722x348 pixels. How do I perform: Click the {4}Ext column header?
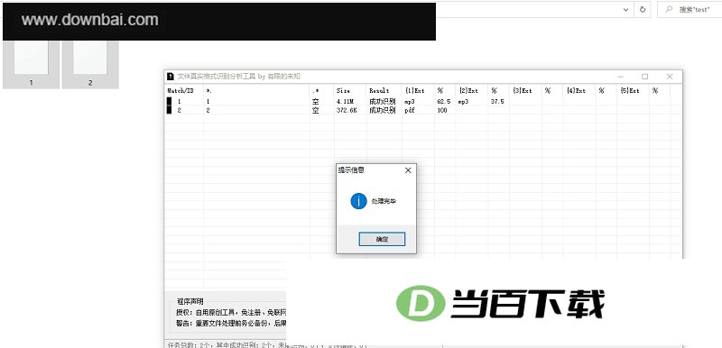click(x=579, y=90)
